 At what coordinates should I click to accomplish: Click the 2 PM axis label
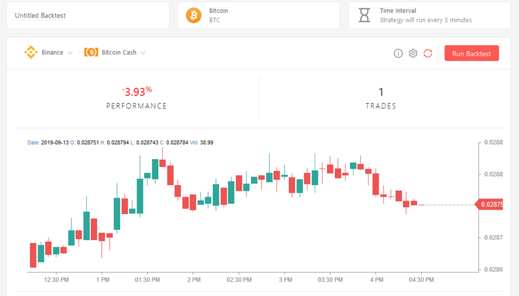pyautogui.click(x=194, y=280)
